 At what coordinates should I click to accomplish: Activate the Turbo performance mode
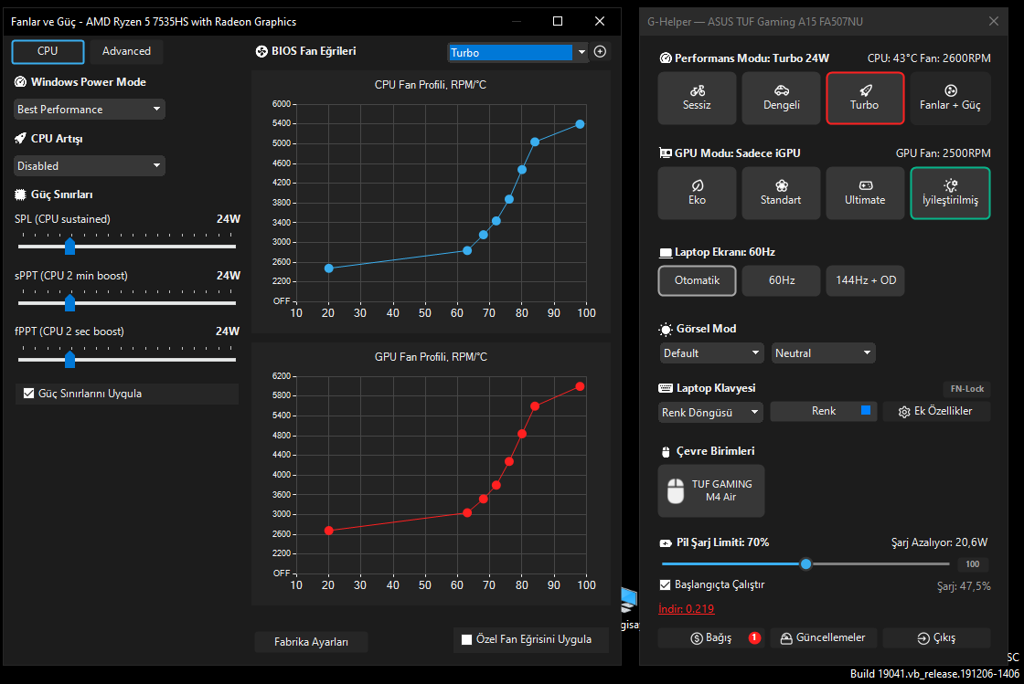pos(865,98)
